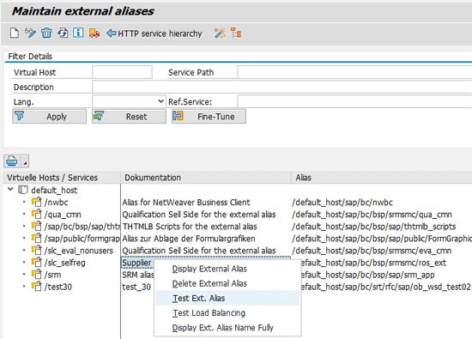Click the magic wand toolbar icon
The width and height of the screenshot is (472, 339).
pyautogui.click(x=220, y=33)
